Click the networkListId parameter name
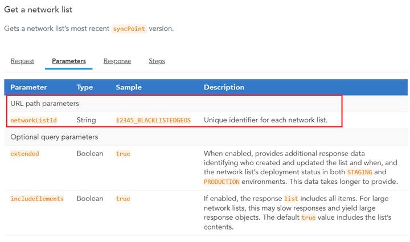This screenshot has height=242, width=410. (33, 120)
